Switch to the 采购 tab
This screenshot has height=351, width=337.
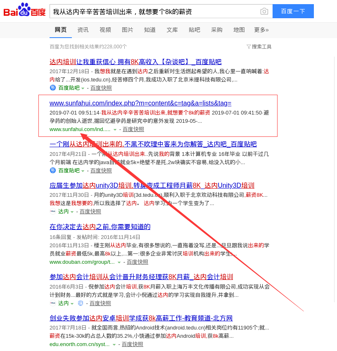(x=217, y=30)
